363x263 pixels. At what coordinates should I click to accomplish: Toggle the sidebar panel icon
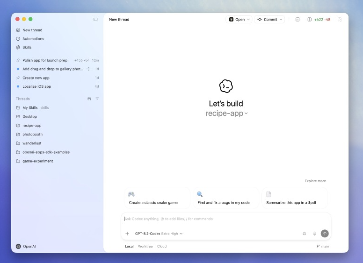click(x=95, y=20)
